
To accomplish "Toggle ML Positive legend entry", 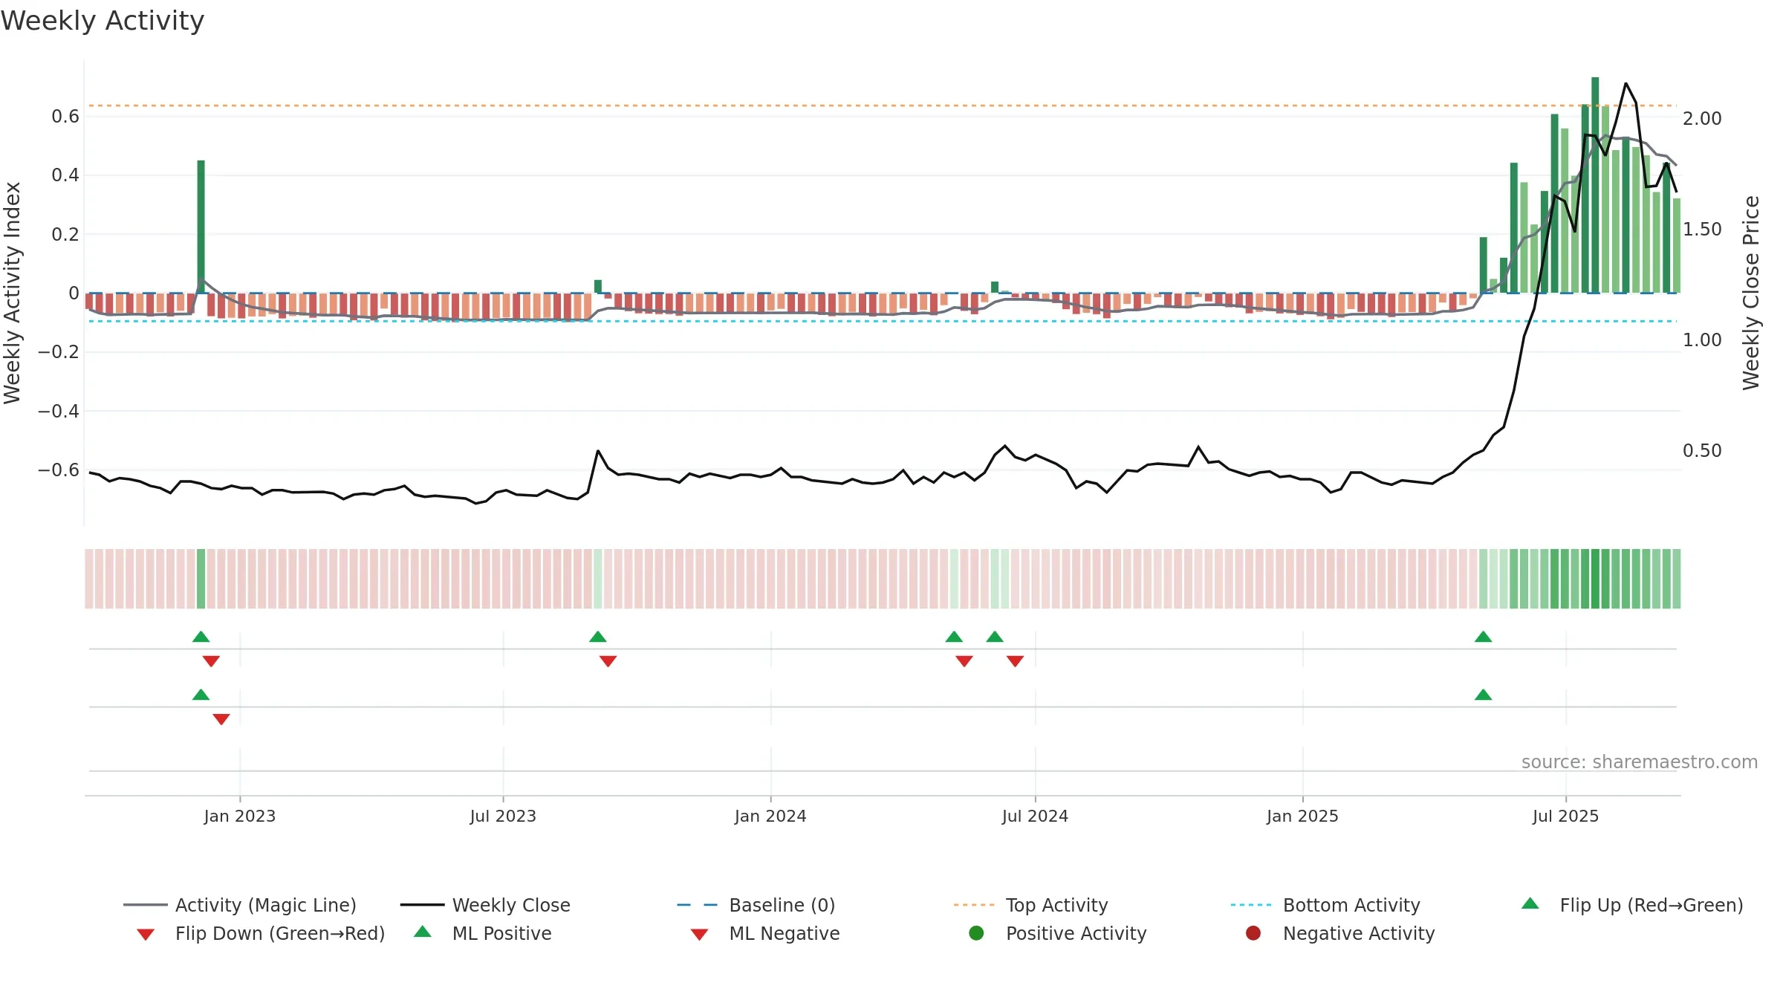I will (x=483, y=933).
